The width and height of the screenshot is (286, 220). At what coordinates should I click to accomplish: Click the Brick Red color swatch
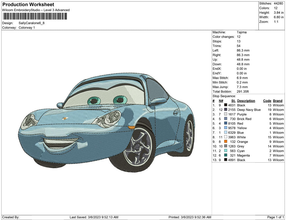click(x=226, y=119)
